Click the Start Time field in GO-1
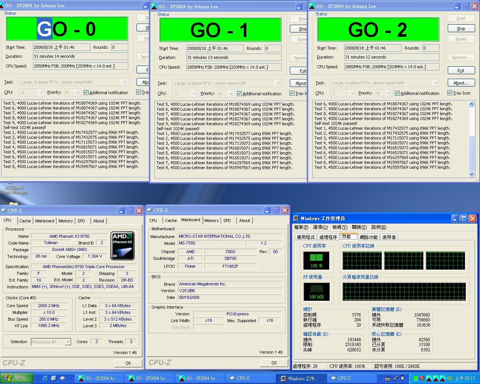This screenshot has height=384, width=480. pos(215,48)
